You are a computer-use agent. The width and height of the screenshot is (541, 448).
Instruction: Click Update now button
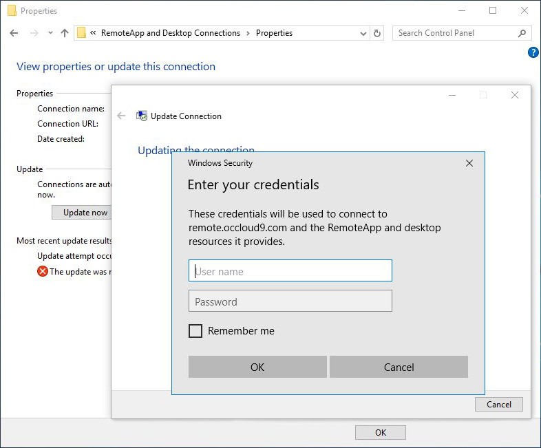(x=82, y=213)
